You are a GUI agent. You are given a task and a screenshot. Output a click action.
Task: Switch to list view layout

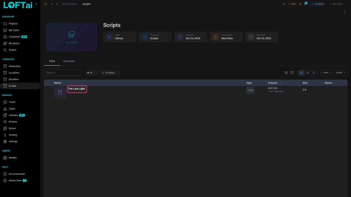click(x=301, y=73)
